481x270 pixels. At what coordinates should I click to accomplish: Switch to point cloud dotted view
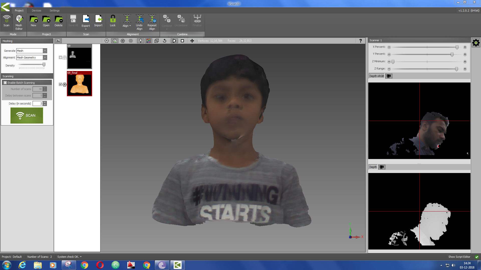131,41
